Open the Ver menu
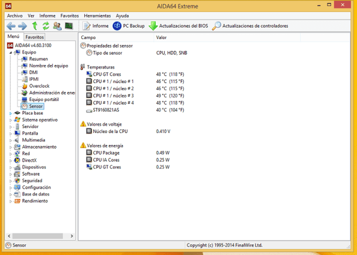Viewport: 357px width, 255px height. (31, 16)
